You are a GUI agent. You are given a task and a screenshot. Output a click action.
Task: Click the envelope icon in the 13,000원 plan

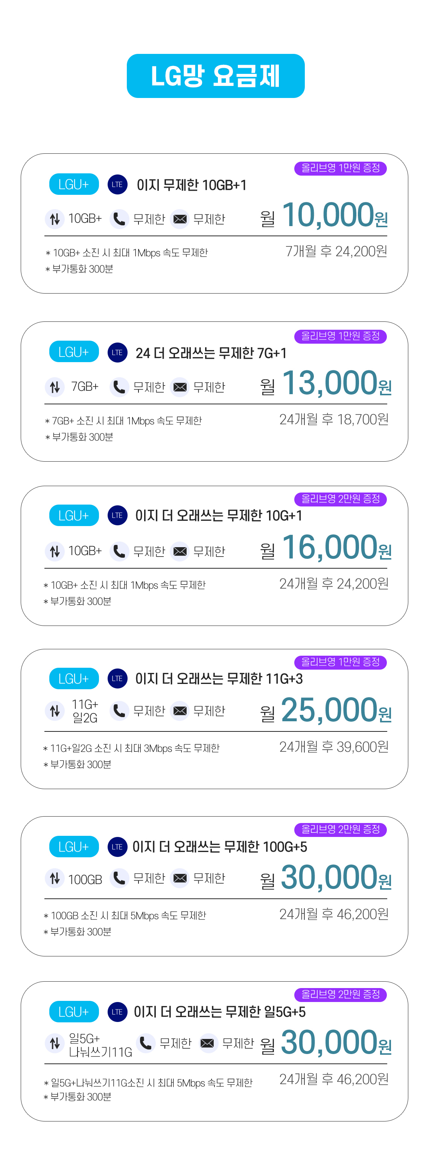pos(180,387)
